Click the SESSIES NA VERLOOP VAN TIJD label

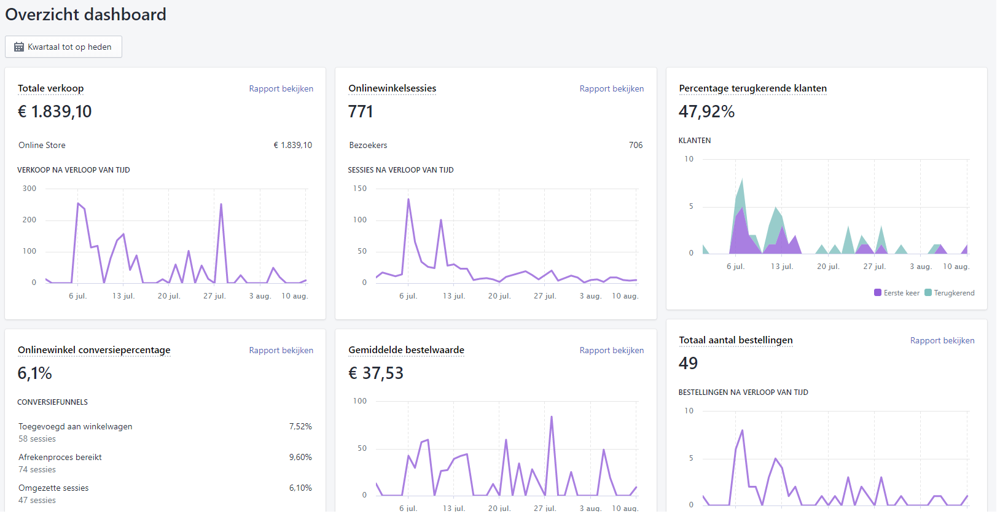(x=400, y=170)
